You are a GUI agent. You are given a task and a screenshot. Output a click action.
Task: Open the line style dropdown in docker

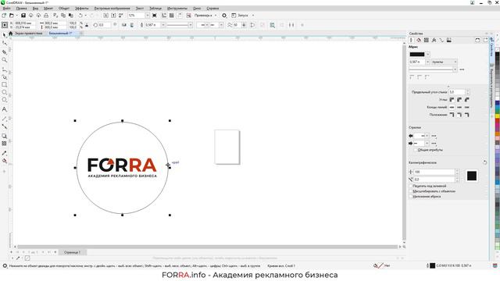(x=455, y=69)
